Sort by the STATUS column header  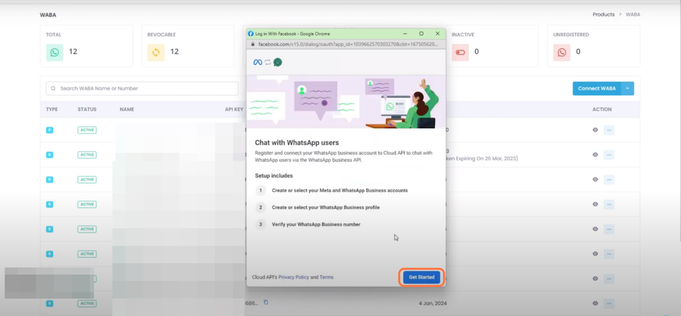tap(87, 109)
